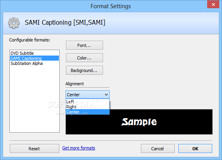The width and height of the screenshot is (222, 160).
Task: Select DVD Subtitle format
Action: [x=35, y=53]
